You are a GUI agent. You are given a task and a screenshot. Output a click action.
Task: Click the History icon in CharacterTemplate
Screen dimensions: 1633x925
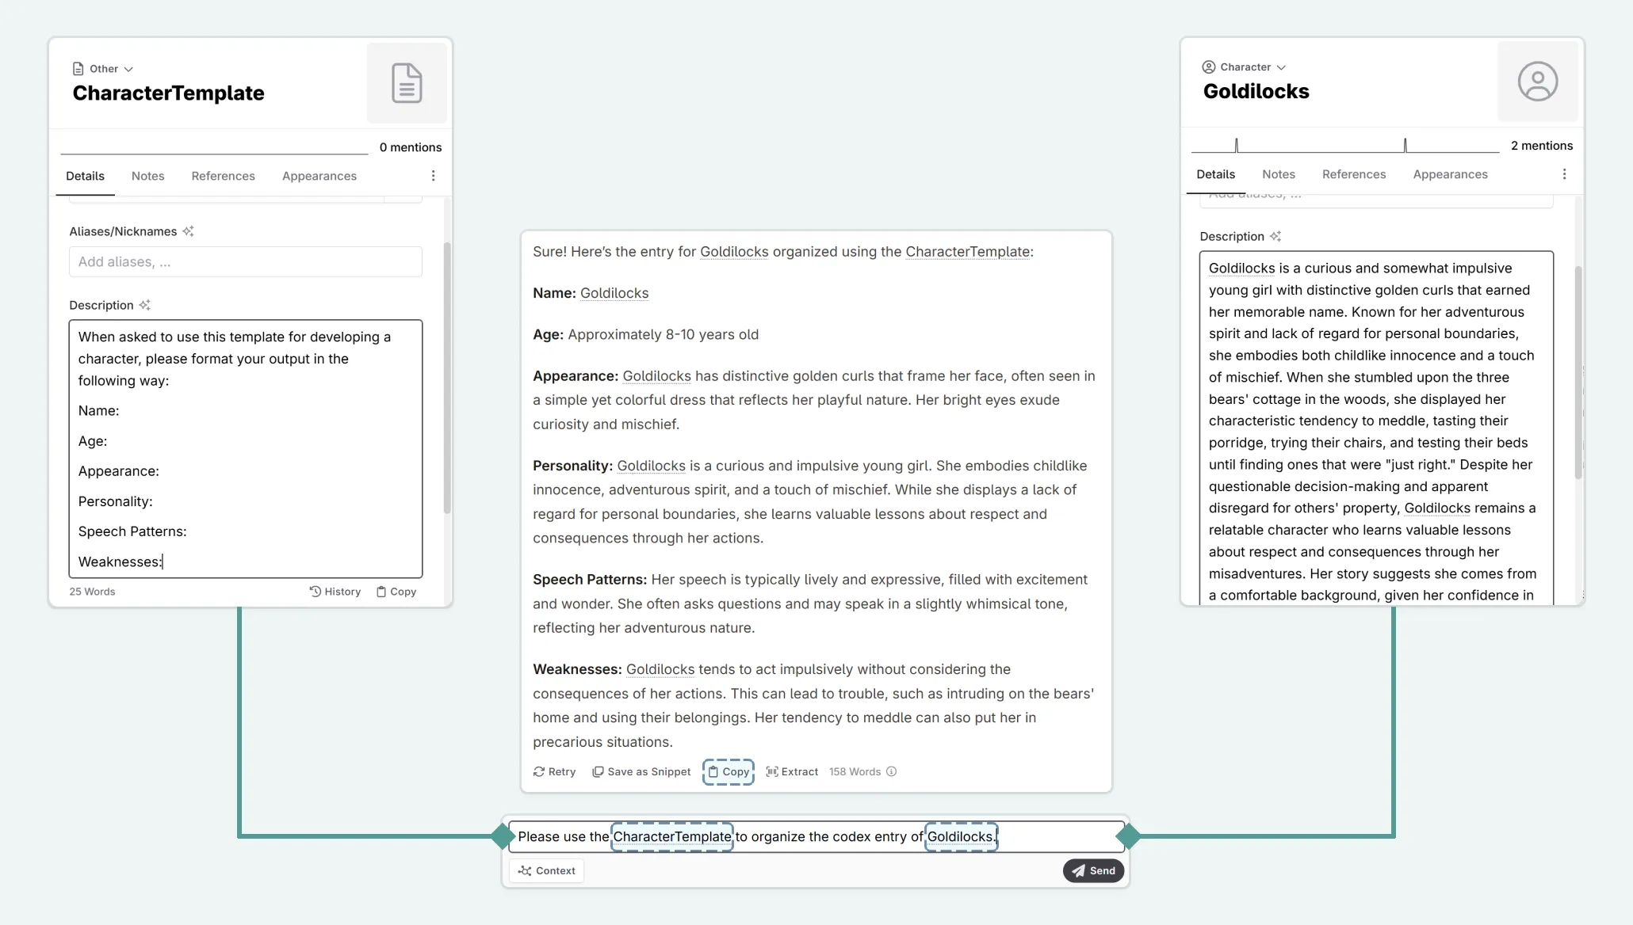(x=316, y=590)
